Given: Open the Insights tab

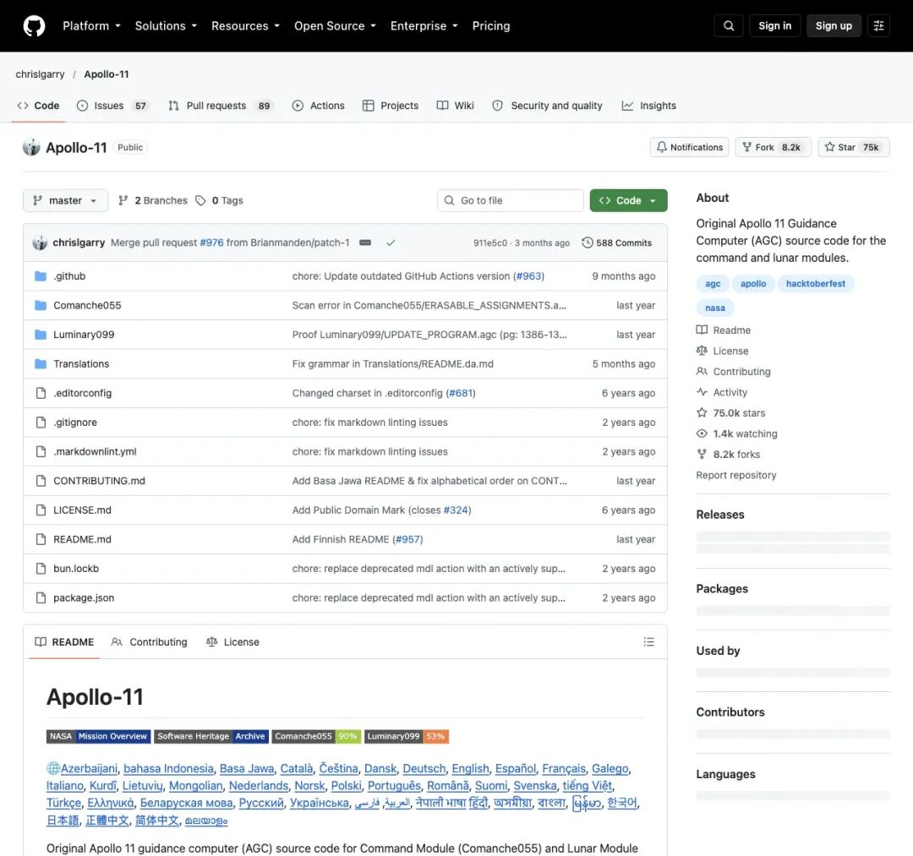Looking at the screenshot, I should click(x=648, y=106).
